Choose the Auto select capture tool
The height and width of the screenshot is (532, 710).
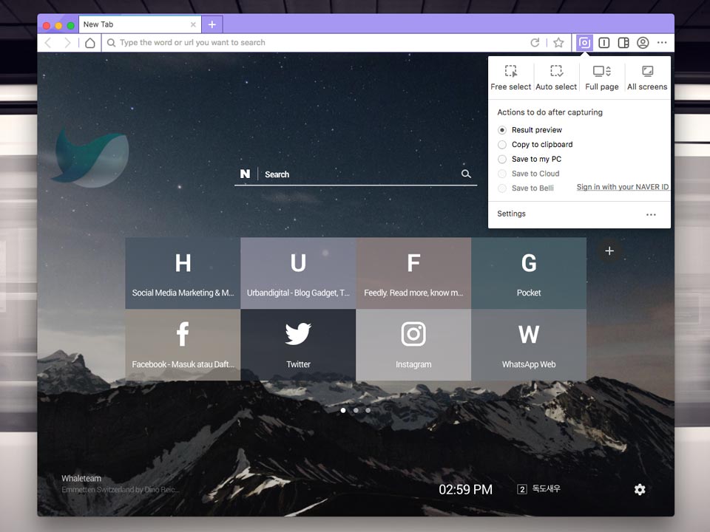point(556,77)
